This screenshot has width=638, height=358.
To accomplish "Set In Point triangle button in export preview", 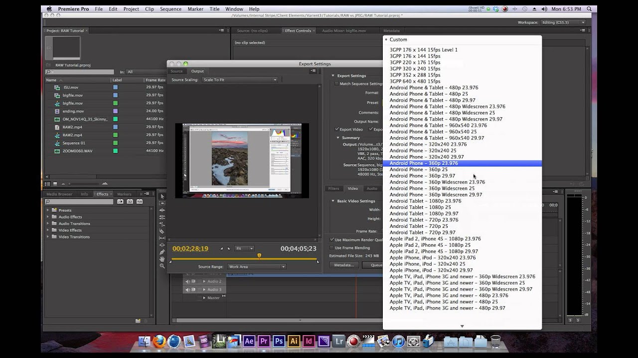I will 222,249.
